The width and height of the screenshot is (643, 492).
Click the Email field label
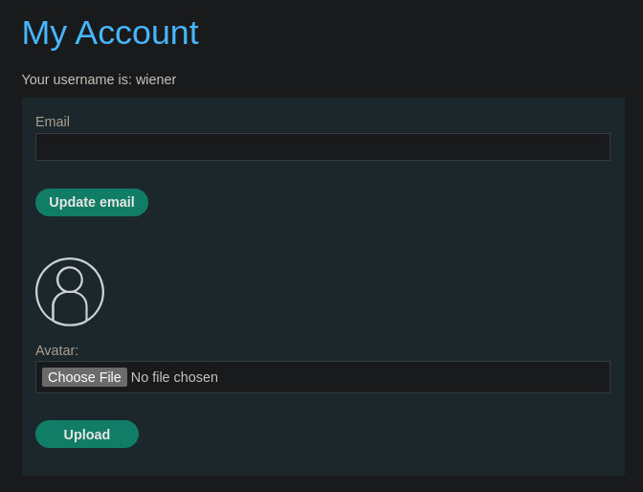(53, 122)
